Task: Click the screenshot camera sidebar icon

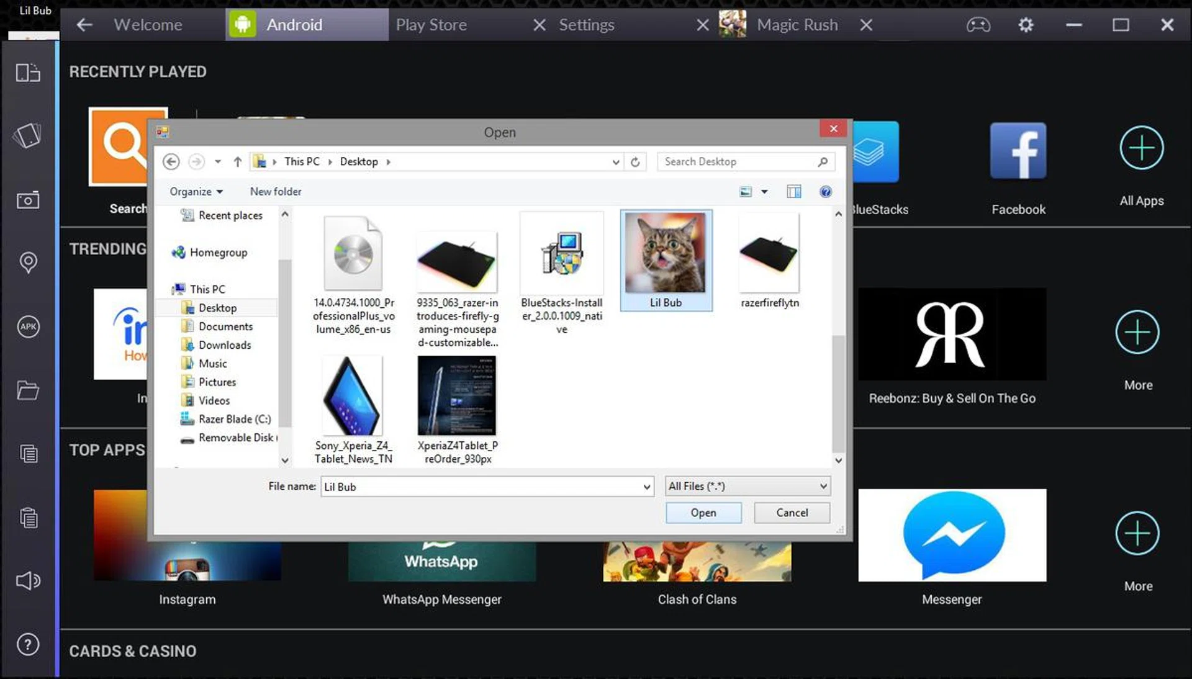Action: [x=28, y=200]
